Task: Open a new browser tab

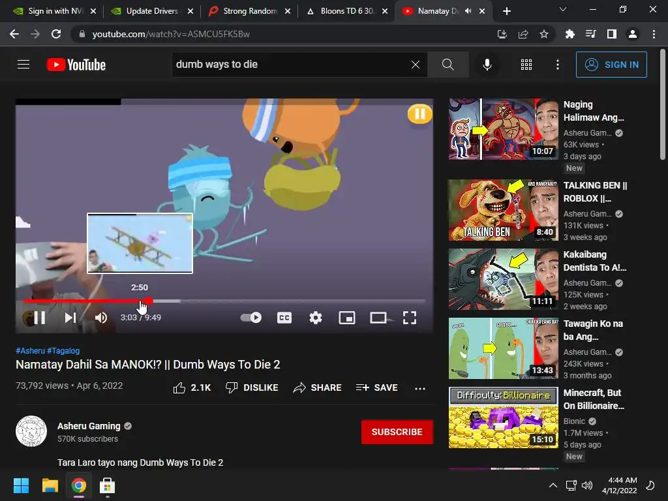Action: coord(506,11)
